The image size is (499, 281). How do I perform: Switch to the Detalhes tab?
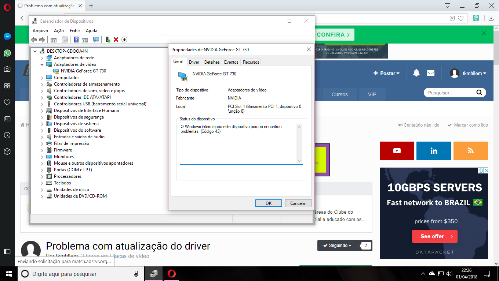pos(212,62)
